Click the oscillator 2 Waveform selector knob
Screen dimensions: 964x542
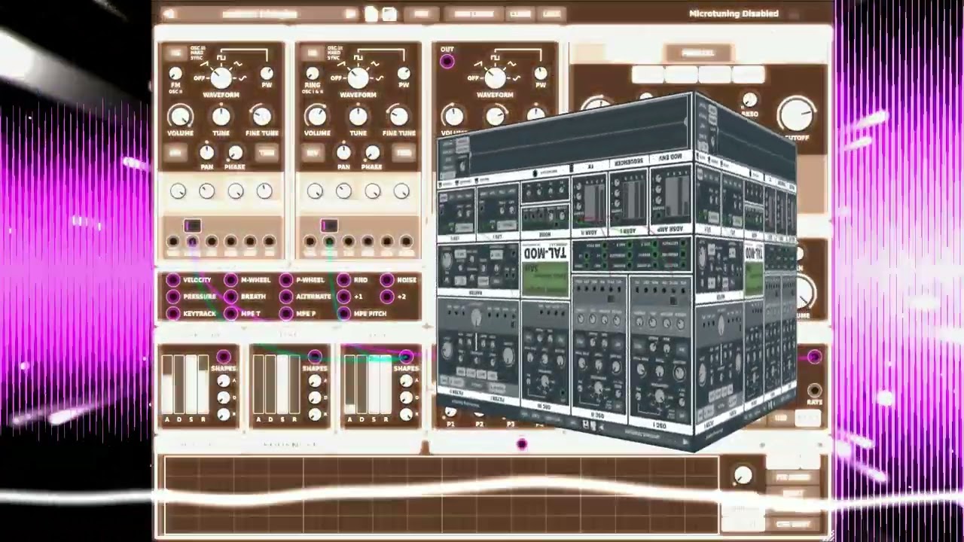[358, 78]
